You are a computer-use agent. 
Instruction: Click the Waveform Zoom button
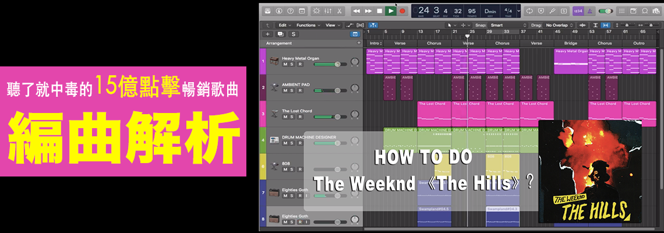click(x=582, y=26)
